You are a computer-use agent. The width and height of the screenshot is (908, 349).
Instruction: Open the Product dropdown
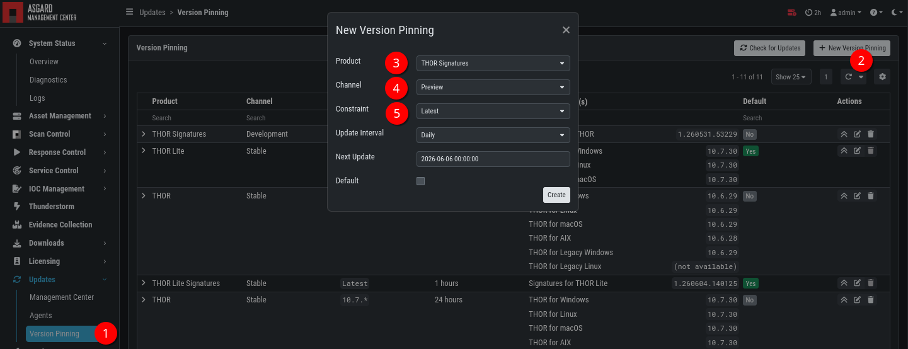point(493,63)
